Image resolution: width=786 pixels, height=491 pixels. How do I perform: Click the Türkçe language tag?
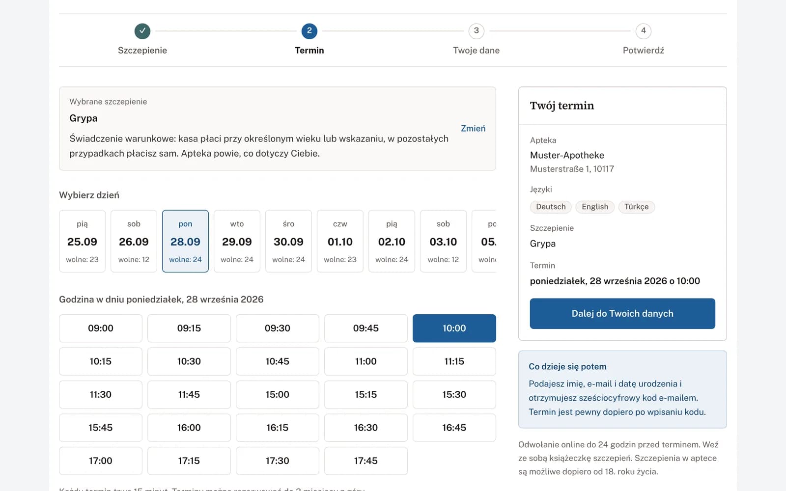point(636,207)
